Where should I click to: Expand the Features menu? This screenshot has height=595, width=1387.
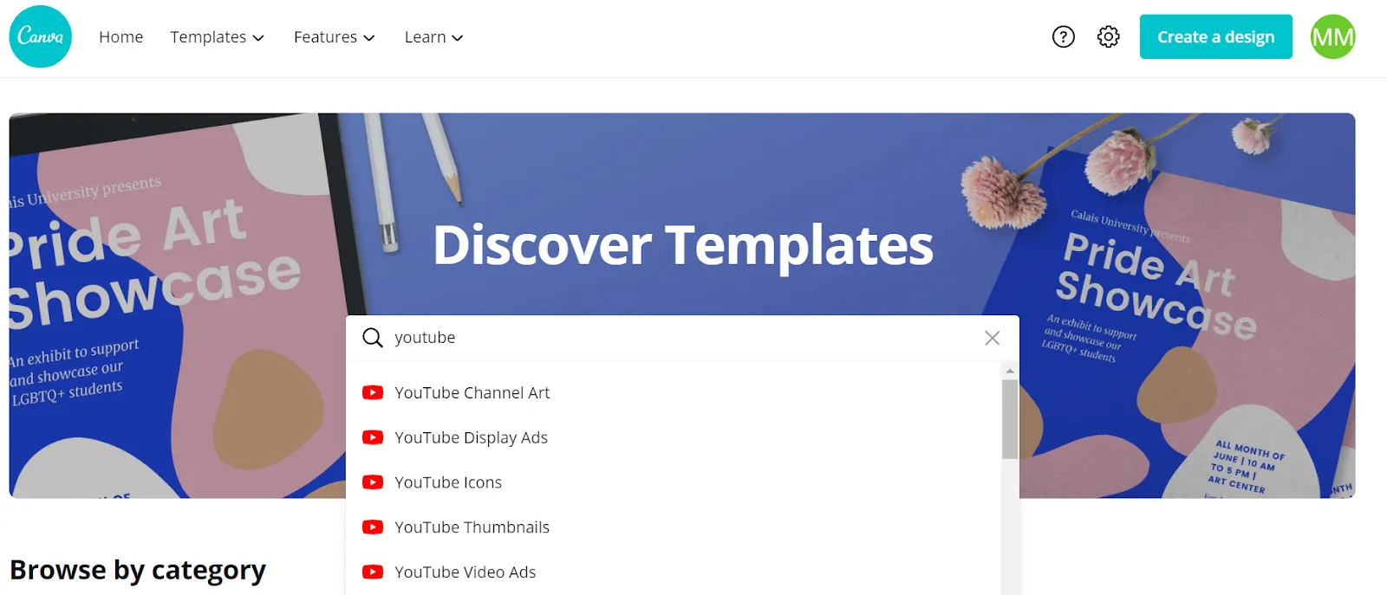coord(334,37)
